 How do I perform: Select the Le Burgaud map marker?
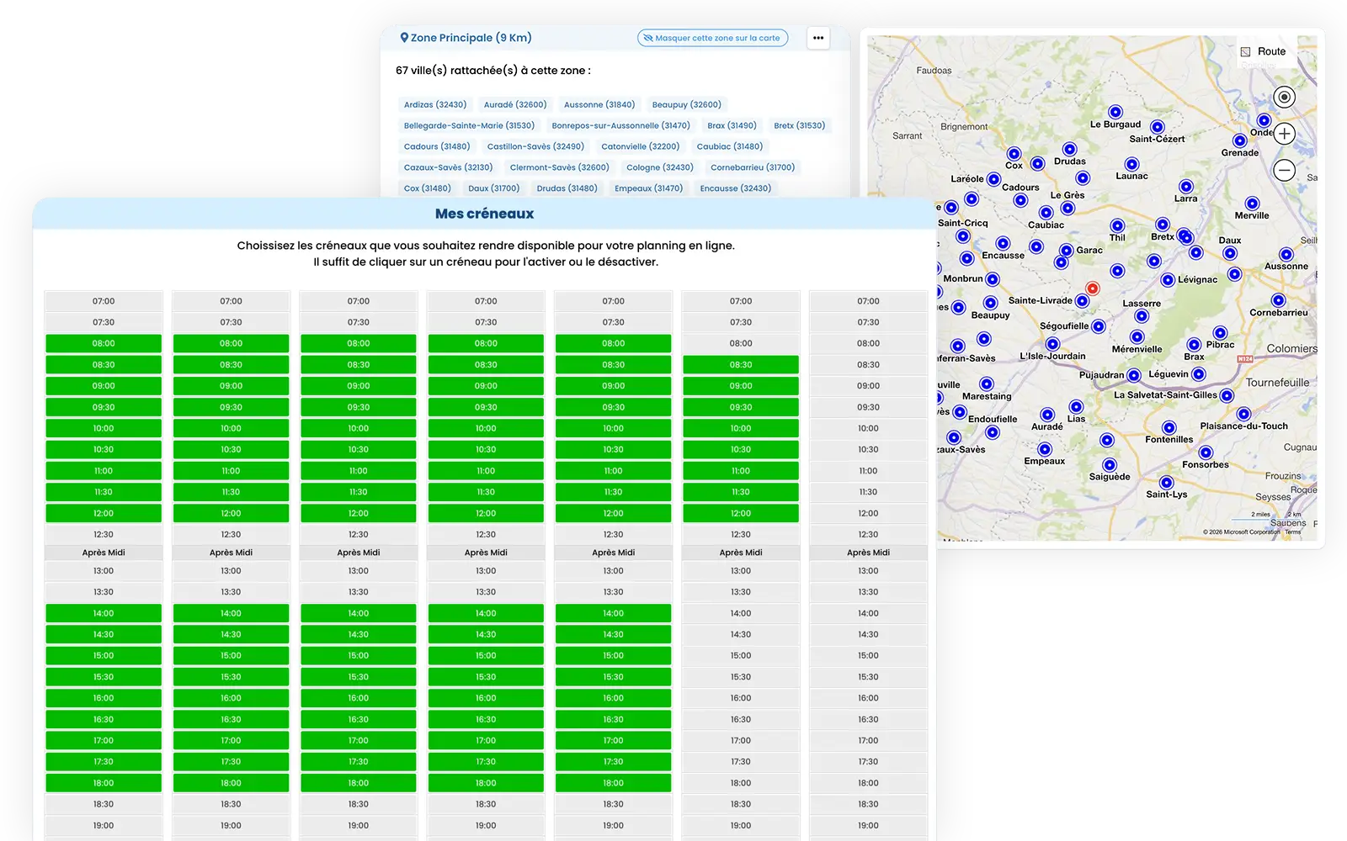click(x=1115, y=112)
